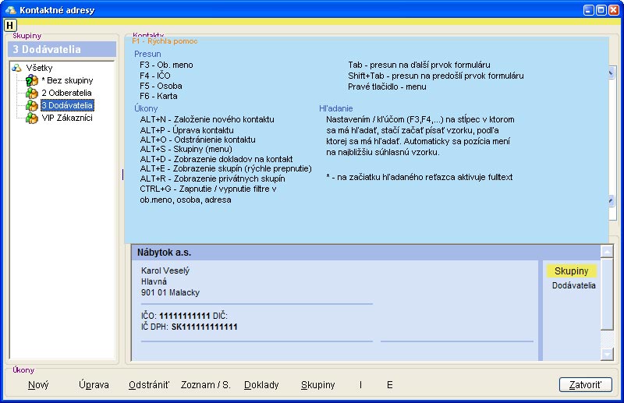Click the yellow Skupiny label in details

click(x=571, y=271)
